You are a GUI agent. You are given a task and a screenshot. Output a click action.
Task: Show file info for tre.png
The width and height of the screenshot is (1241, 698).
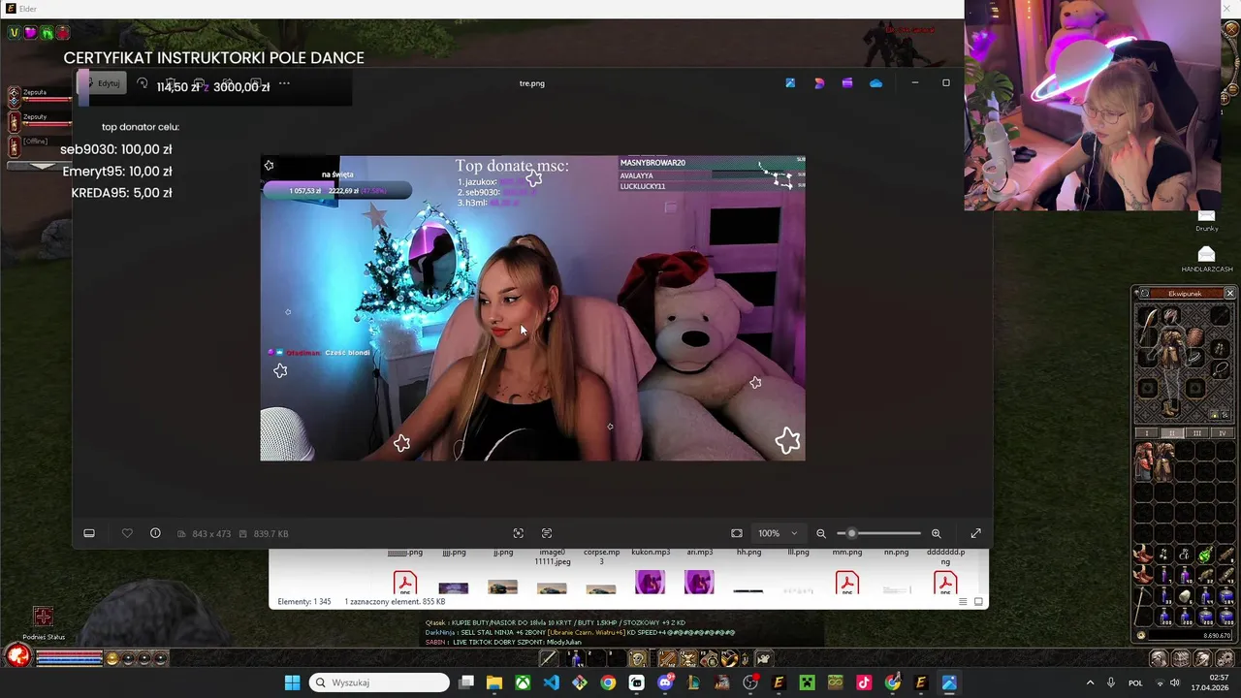155,533
